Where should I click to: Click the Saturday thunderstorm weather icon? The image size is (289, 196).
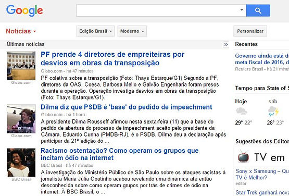click(273, 111)
